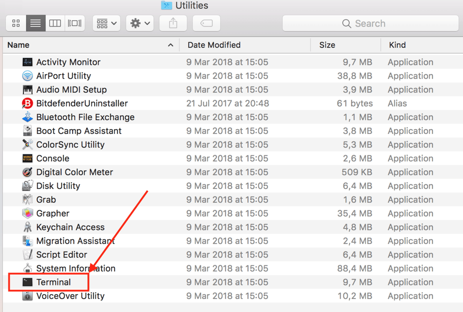Sort by the Name column header
The height and width of the screenshot is (312, 463).
[x=18, y=45]
